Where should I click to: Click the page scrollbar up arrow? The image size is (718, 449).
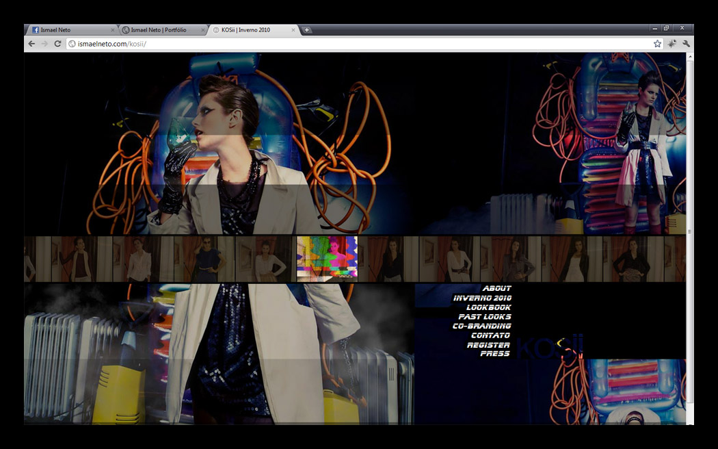coord(690,57)
